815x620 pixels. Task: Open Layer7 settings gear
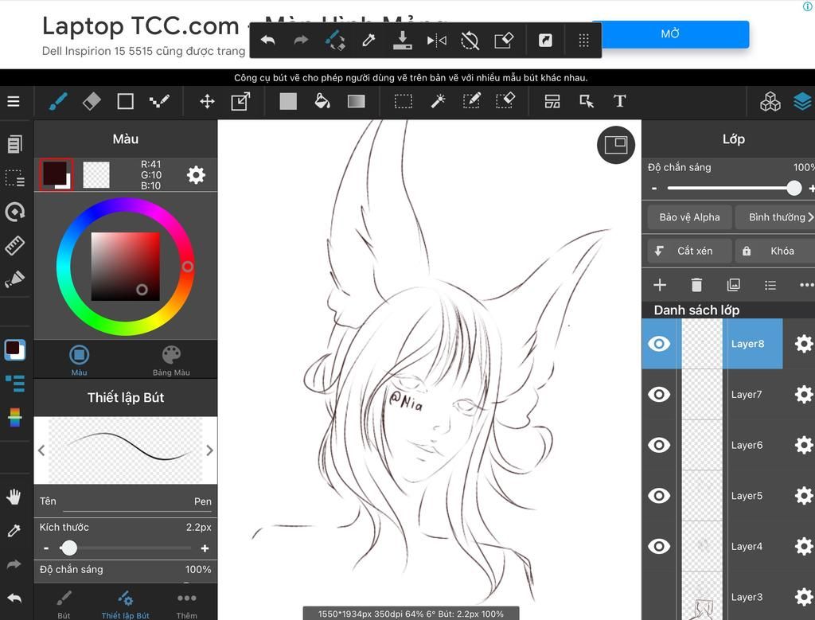tap(804, 395)
